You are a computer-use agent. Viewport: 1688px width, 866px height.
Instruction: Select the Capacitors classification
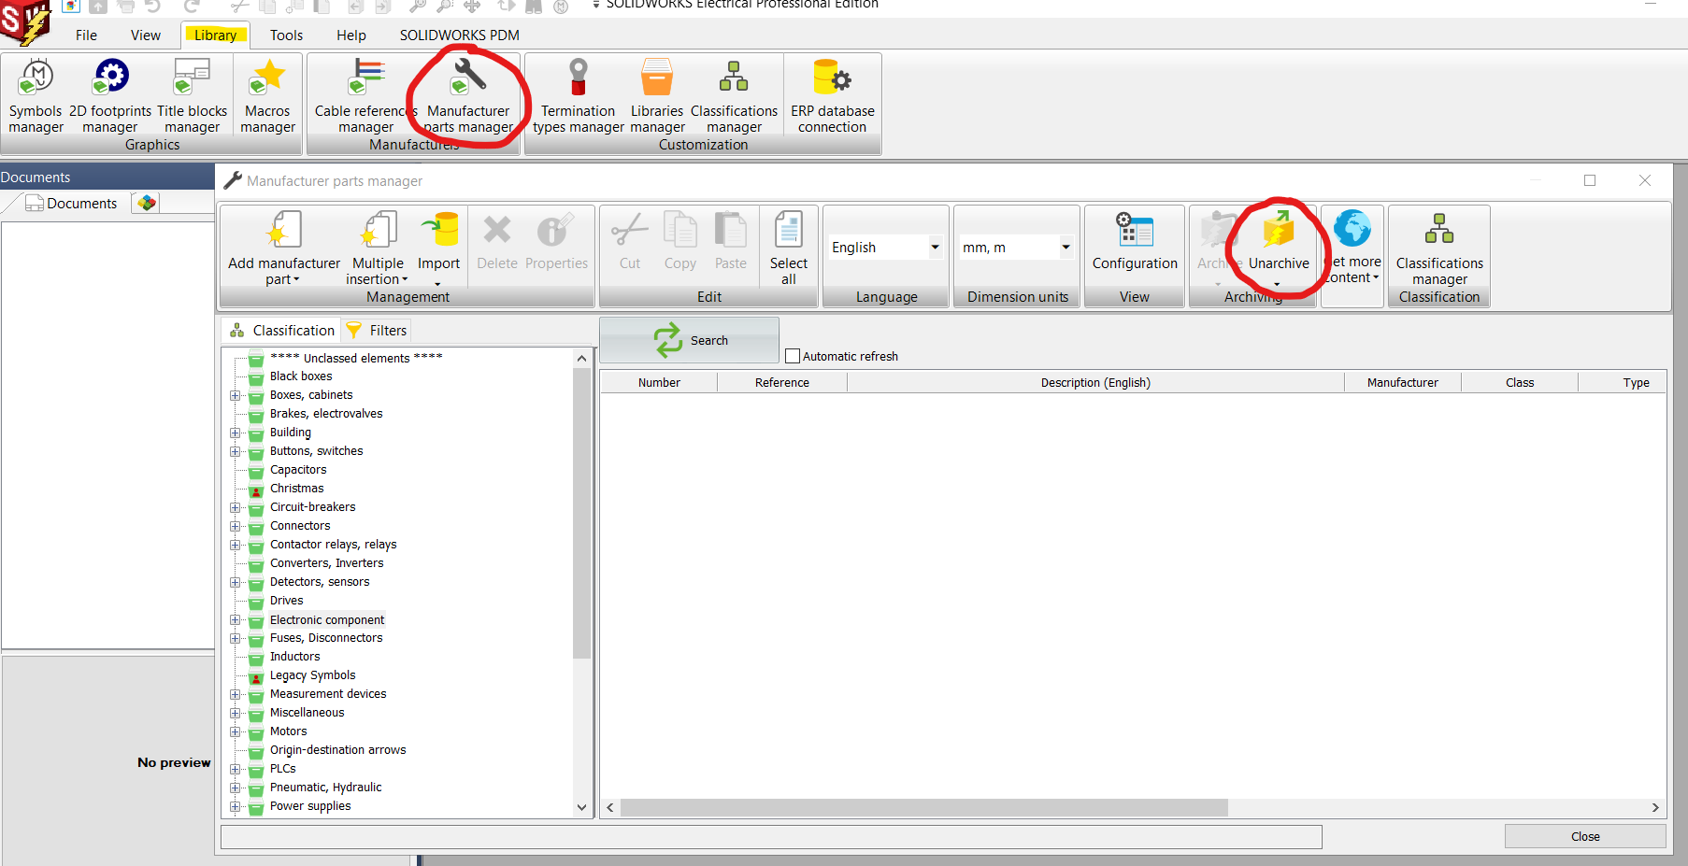(x=298, y=470)
